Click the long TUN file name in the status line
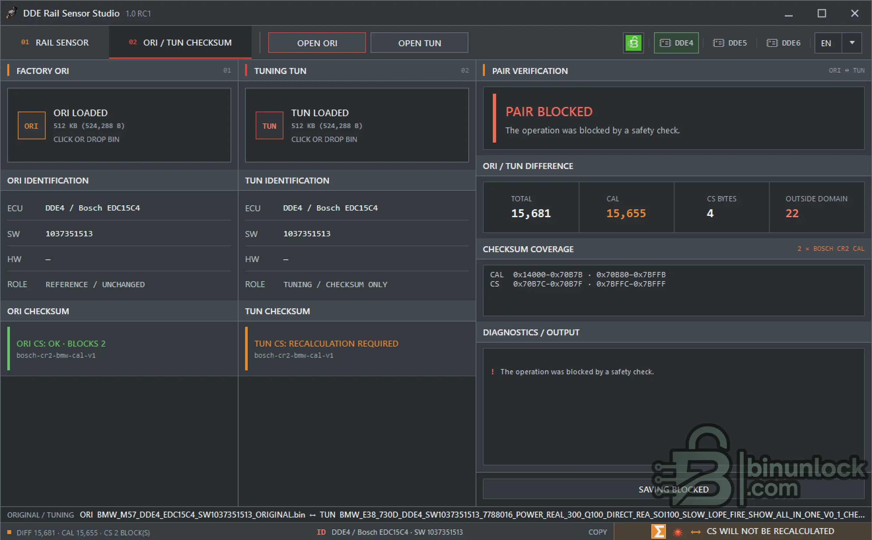 click(602, 515)
